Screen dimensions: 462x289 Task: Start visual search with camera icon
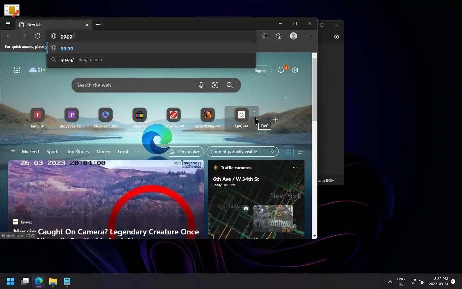coord(215,85)
